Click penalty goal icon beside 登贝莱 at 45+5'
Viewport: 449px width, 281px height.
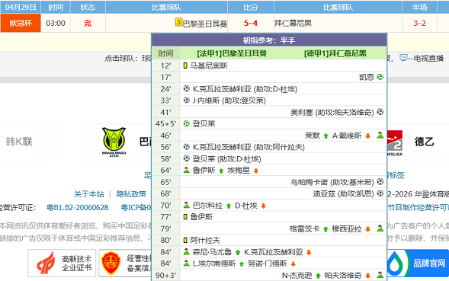point(187,123)
